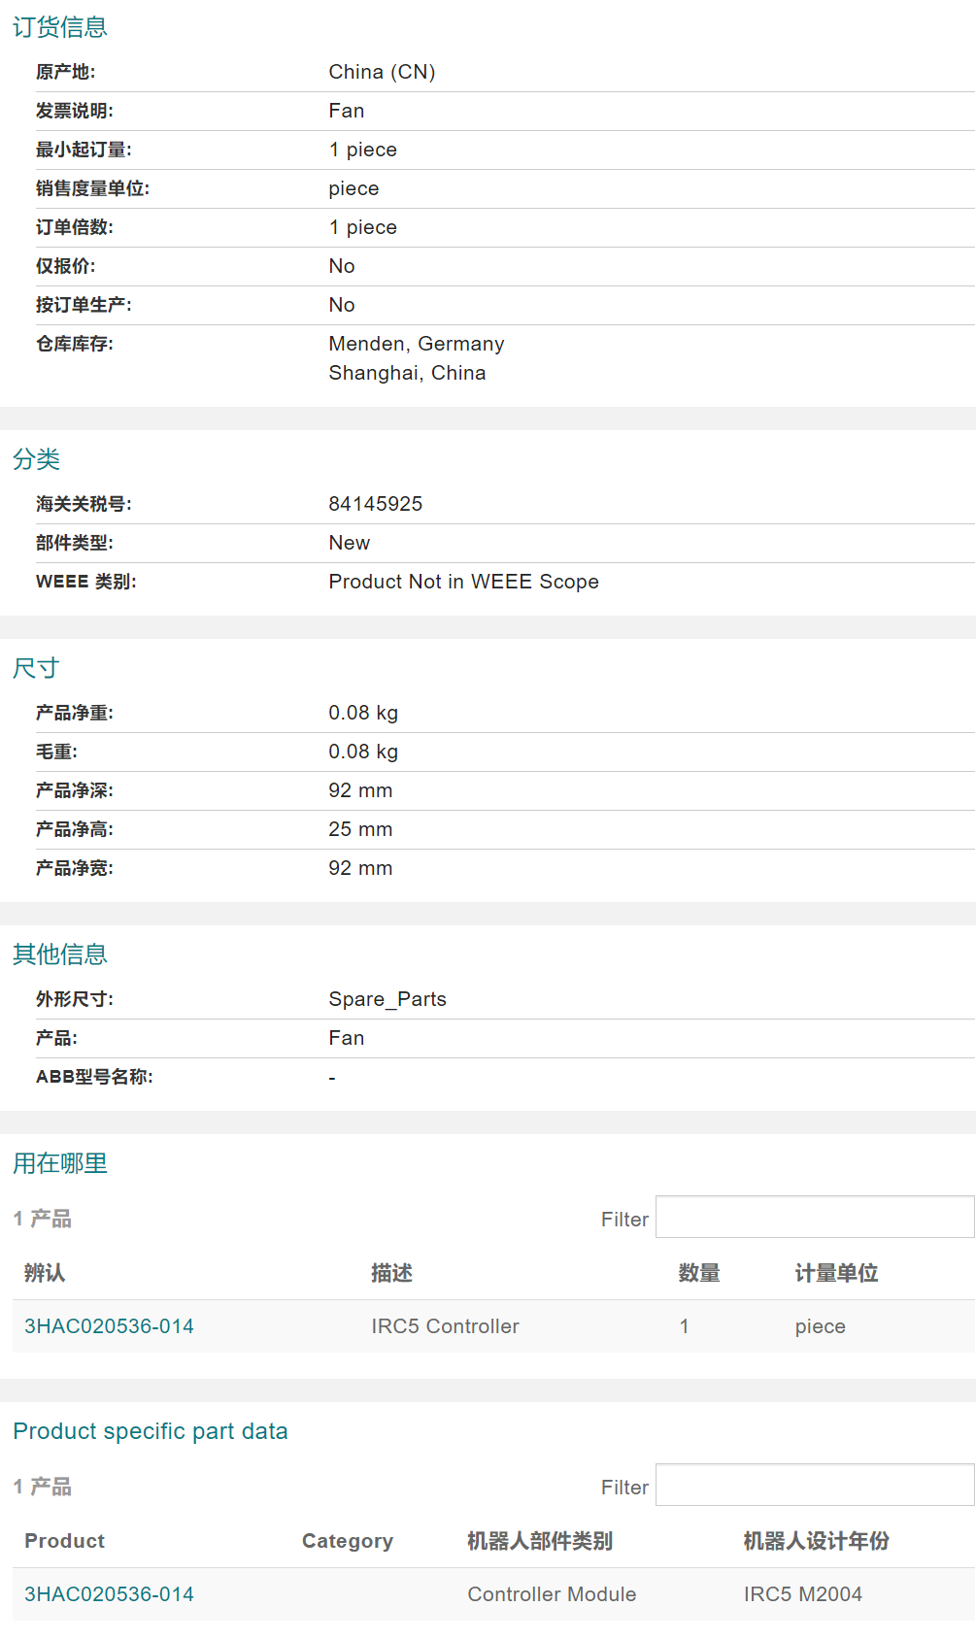Sort by the 数量 column header
The image size is (976, 1640).
pos(698,1273)
